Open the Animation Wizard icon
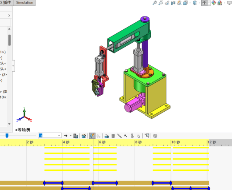The height and width of the screenshot is (190, 232). pos(84,136)
